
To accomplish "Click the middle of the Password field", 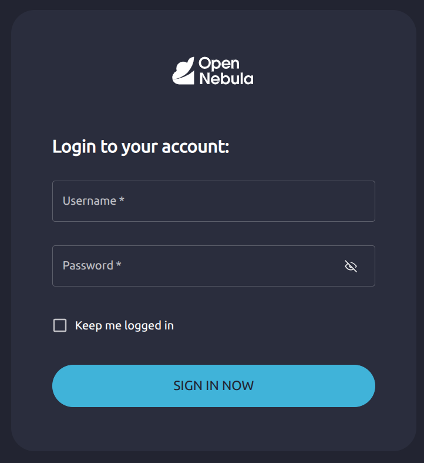I will point(213,266).
